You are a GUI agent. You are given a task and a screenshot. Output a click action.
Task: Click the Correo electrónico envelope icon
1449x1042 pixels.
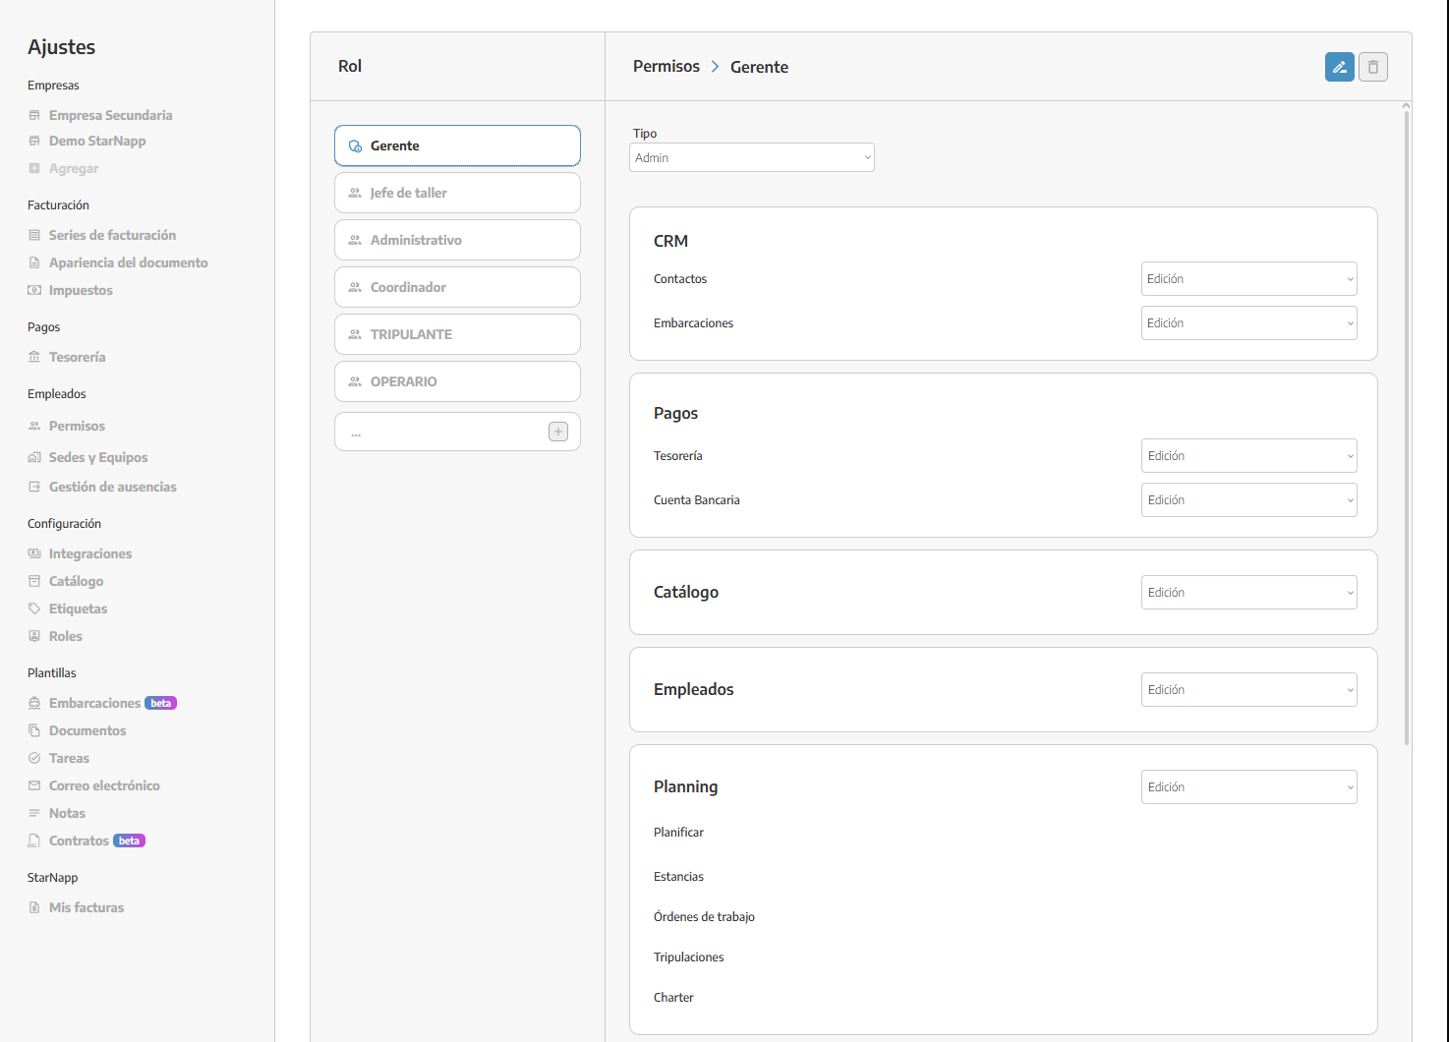(x=34, y=785)
